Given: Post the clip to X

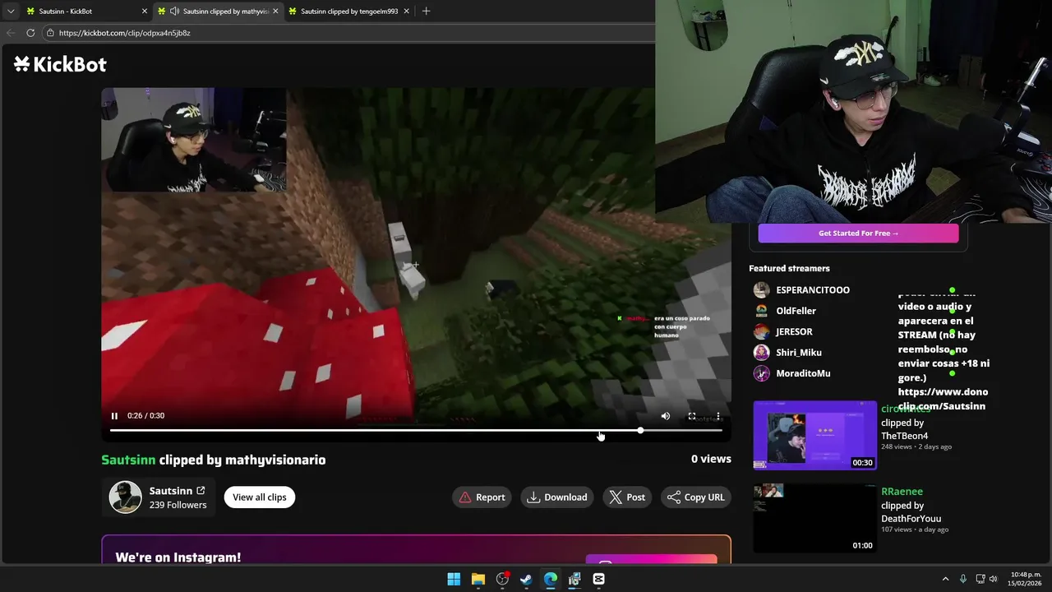Looking at the screenshot, I should click(x=627, y=497).
